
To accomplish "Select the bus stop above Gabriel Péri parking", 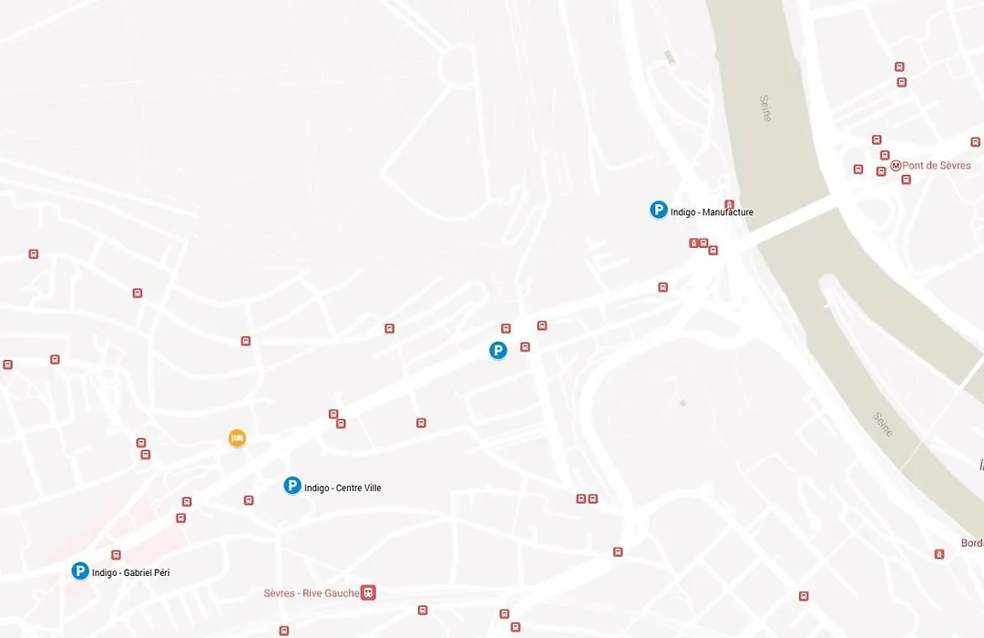I will (x=116, y=555).
